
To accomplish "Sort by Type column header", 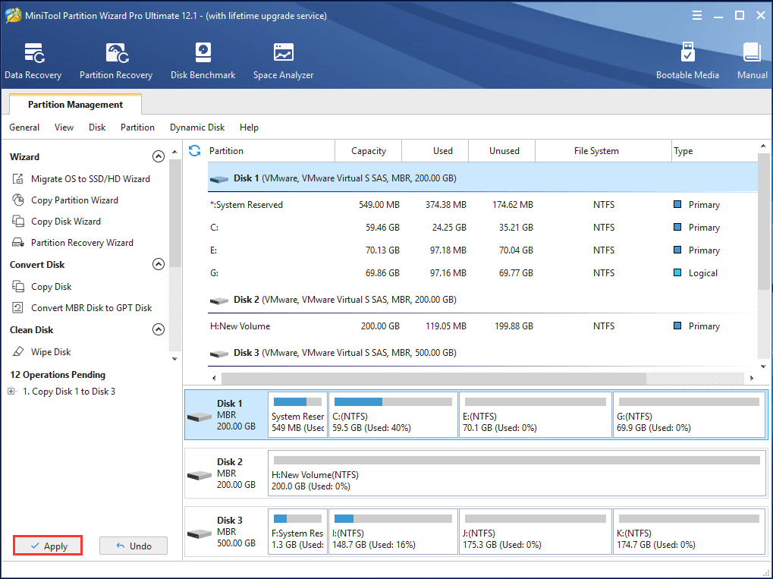I will [x=715, y=151].
